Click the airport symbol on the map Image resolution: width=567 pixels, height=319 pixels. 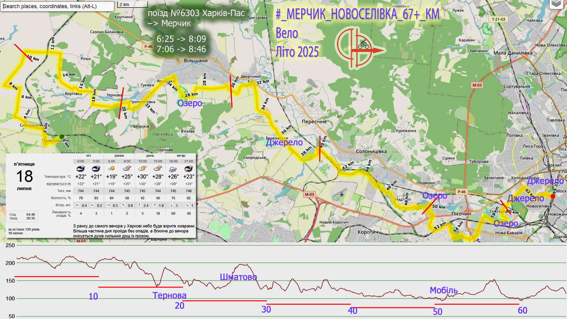point(342,194)
